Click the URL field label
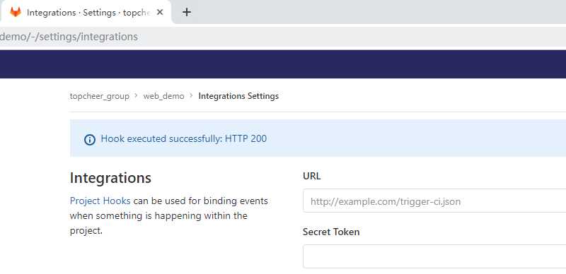Viewport: 566px width, 274px height. [311, 177]
